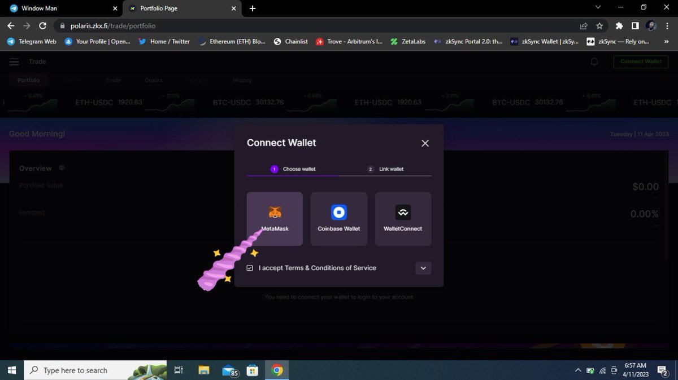This screenshot has height=380, width=678.
Task: Expand the Terms & Conditions chevron
Action: 423,268
